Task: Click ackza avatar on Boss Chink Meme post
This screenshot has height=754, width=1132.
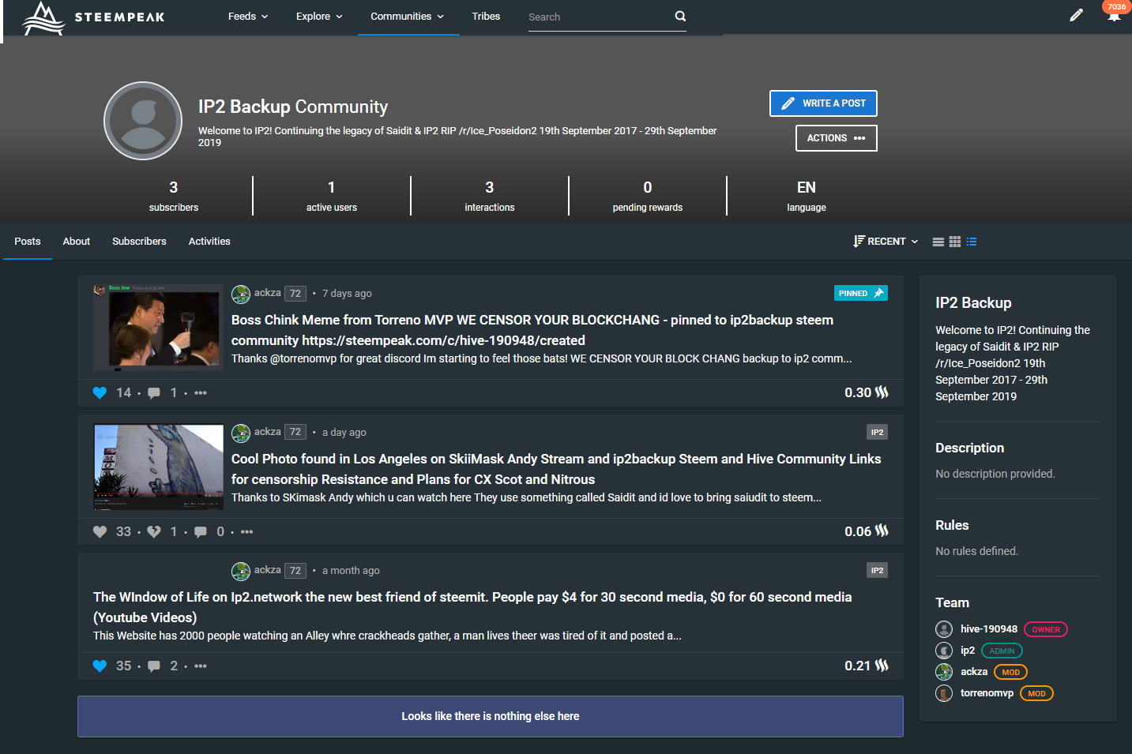Action: click(x=241, y=294)
